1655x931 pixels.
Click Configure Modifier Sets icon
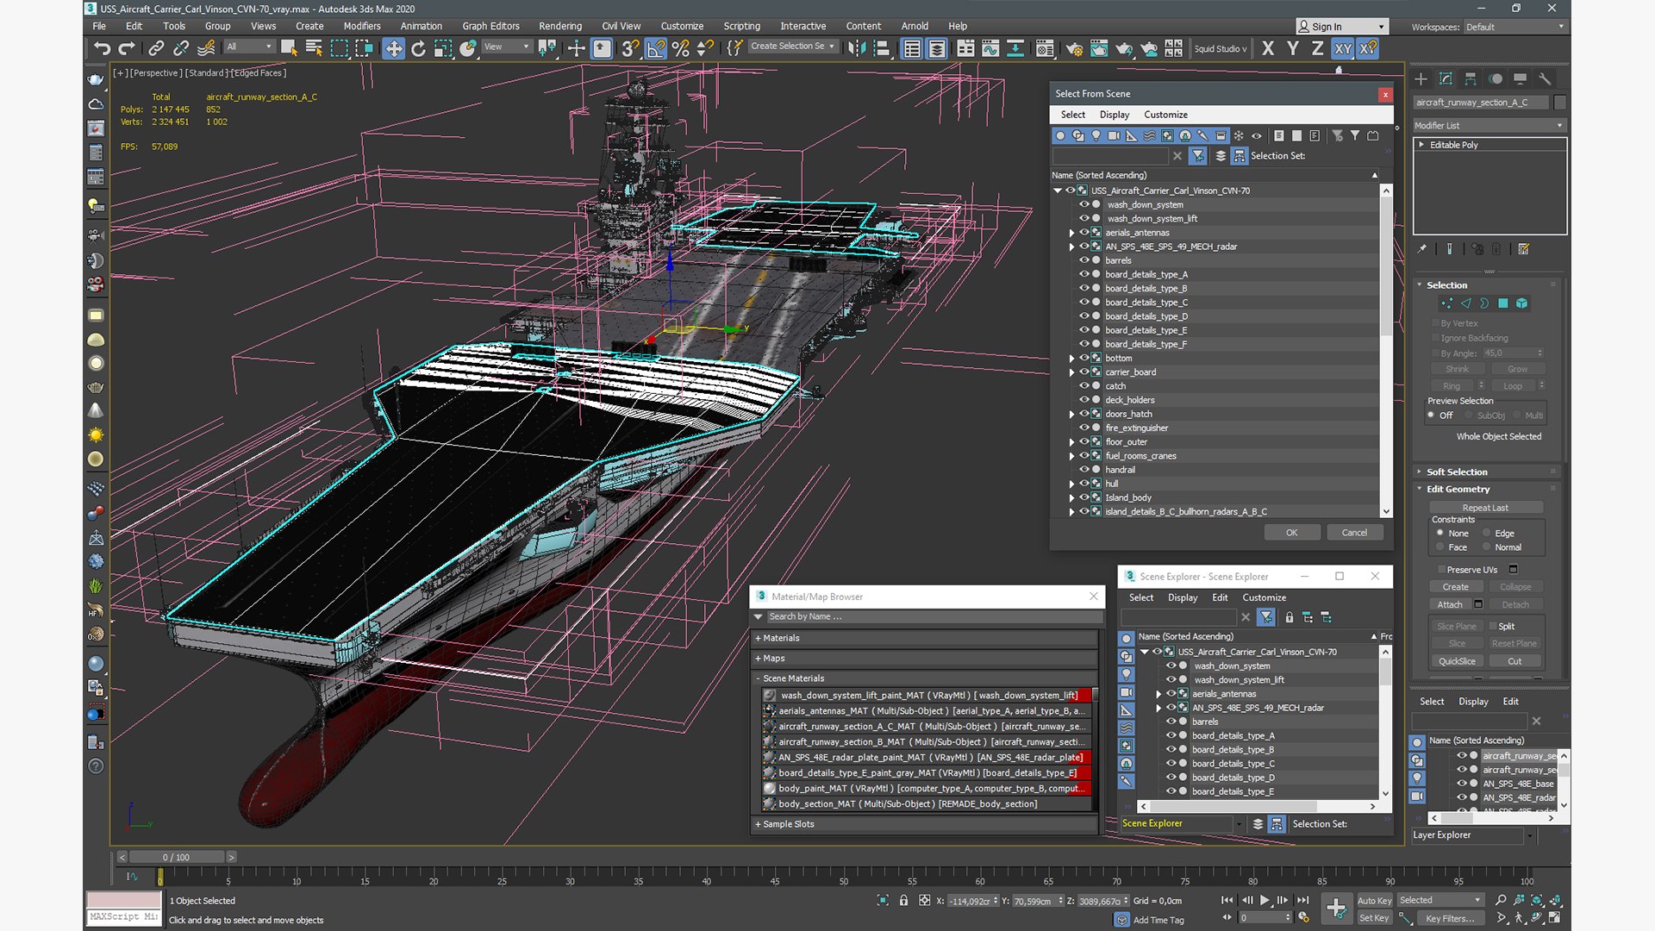pyautogui.click(x=1523, y=249)
